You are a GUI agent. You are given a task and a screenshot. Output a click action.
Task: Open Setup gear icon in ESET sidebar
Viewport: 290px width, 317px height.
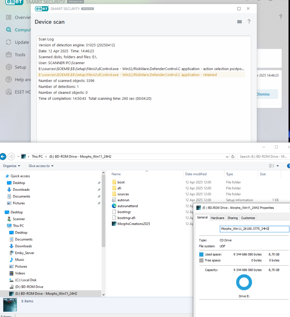coord(9,67)
